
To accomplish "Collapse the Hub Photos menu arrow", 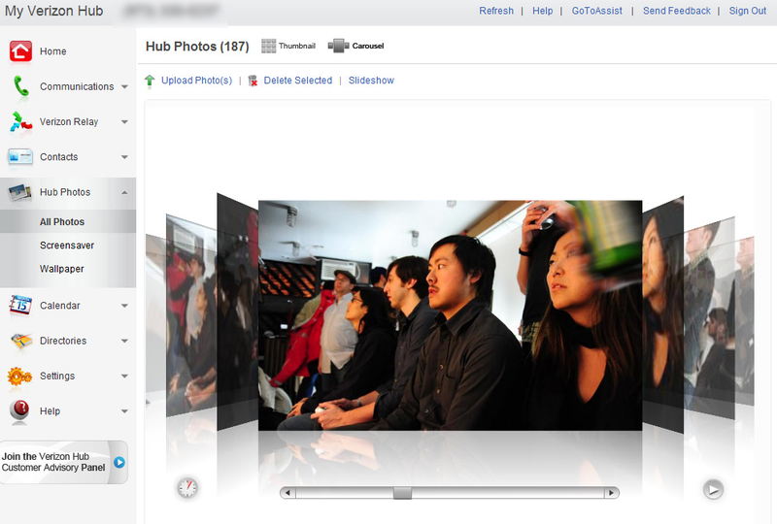I will [124, 192].
